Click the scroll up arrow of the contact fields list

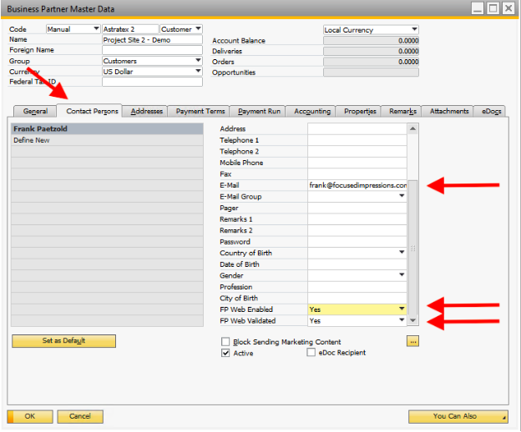coord(412,129)
